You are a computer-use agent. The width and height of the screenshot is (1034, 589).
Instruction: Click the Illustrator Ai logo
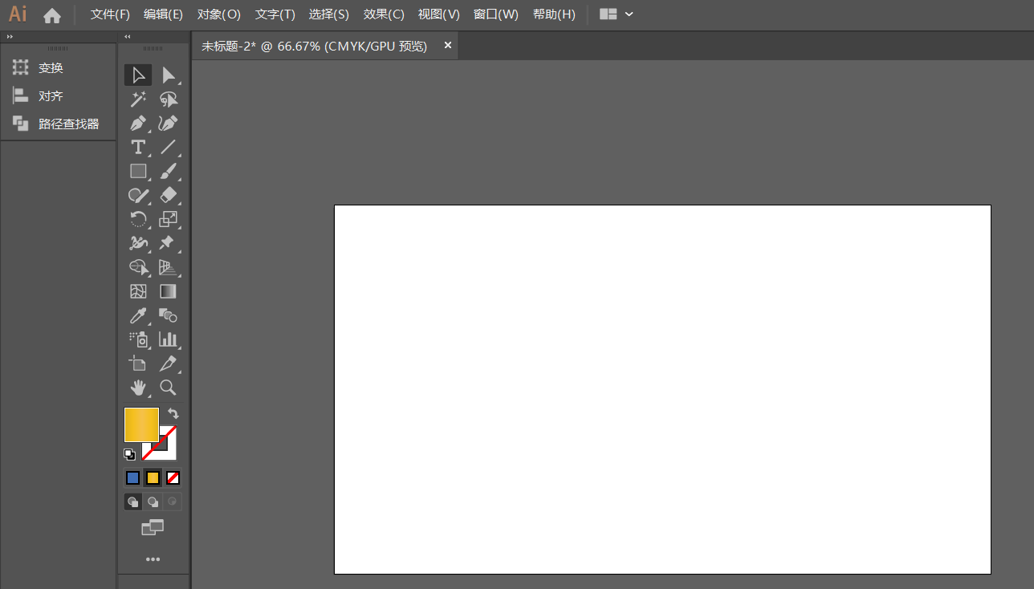(x=18, y=14)
